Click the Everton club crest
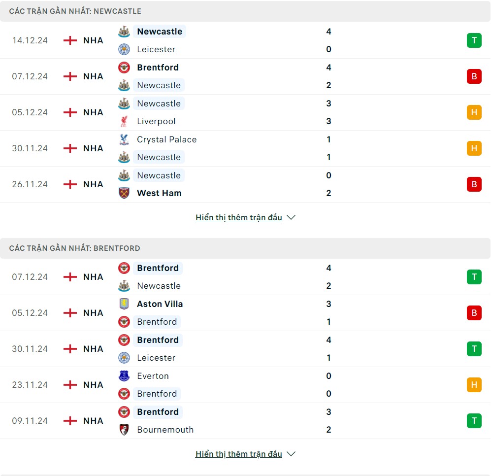 (124, 376)
